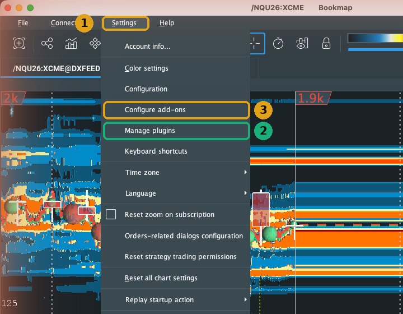
Task: Click Reset strategy trading permissions
Action: pyautogui.click(x=176, y=257)
